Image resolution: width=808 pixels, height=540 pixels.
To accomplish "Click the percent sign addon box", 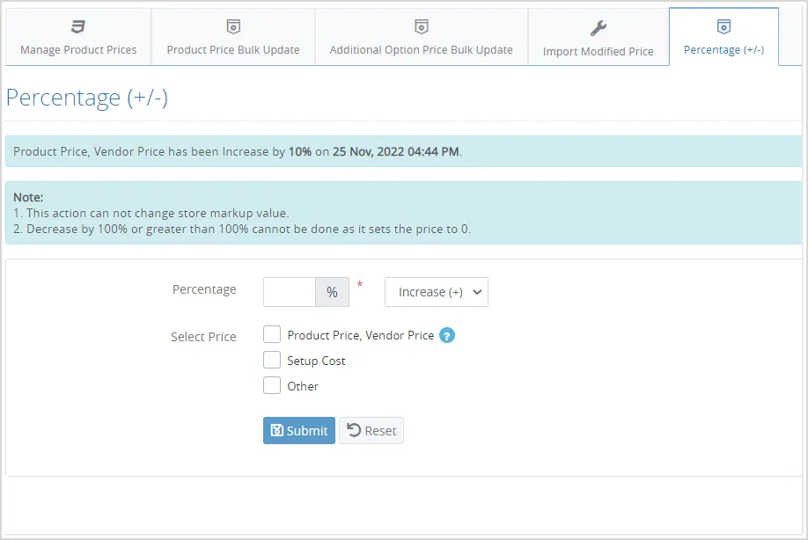I will 332,292.
